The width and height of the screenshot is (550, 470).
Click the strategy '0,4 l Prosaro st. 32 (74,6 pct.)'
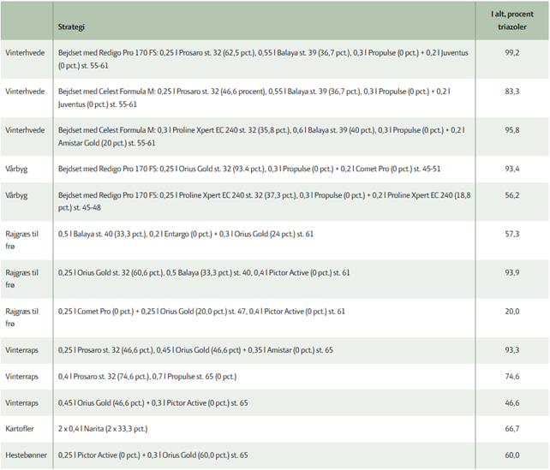147,377
